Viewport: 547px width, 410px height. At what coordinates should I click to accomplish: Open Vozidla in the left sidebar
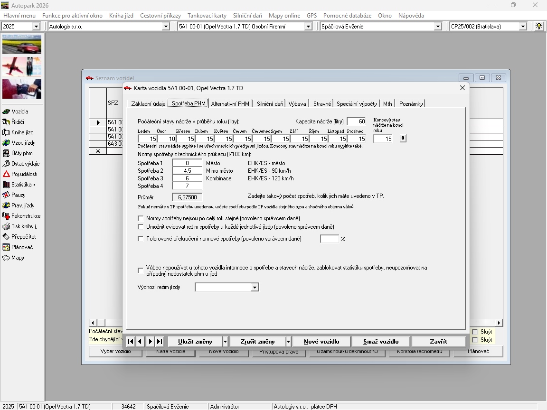tap(19, 112)
